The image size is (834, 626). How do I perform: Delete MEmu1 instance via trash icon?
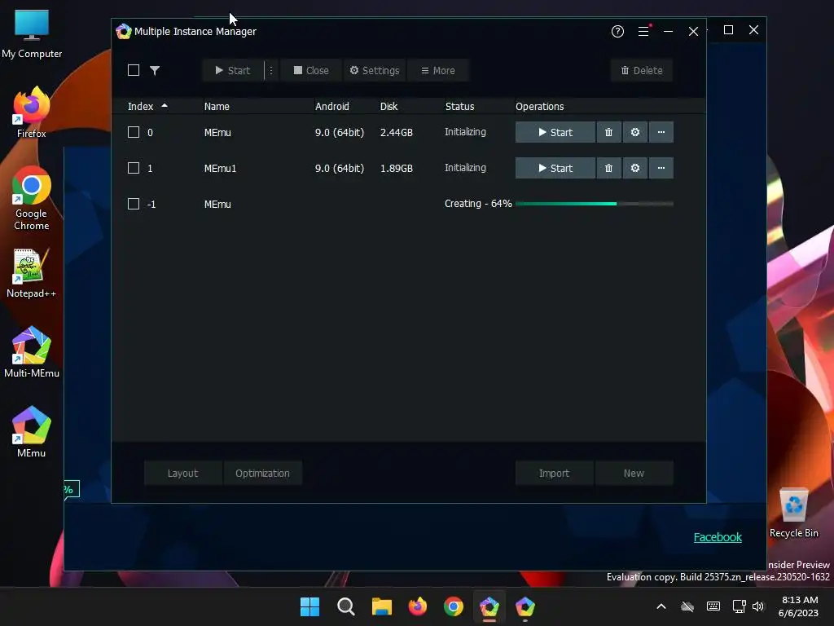point(609,168)
